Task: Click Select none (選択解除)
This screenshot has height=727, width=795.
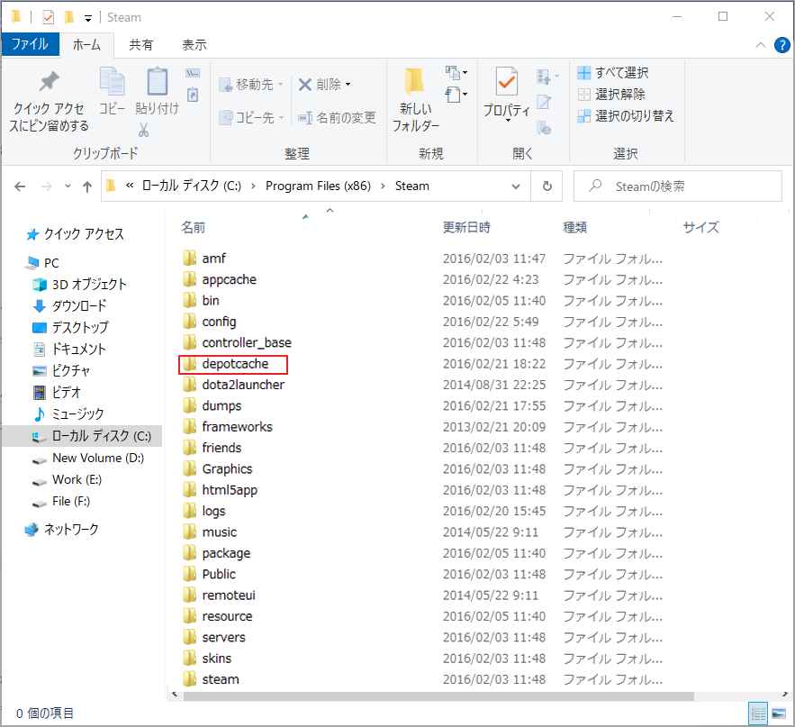Action: [611, 95]
